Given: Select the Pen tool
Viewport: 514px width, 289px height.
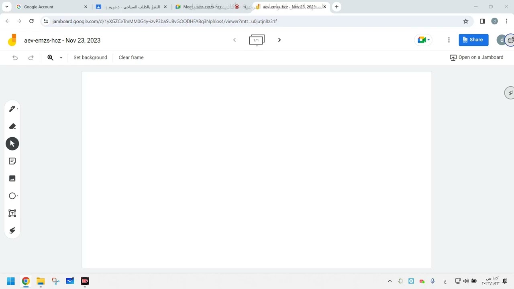Looking at the screenshot, I should 12,109.
